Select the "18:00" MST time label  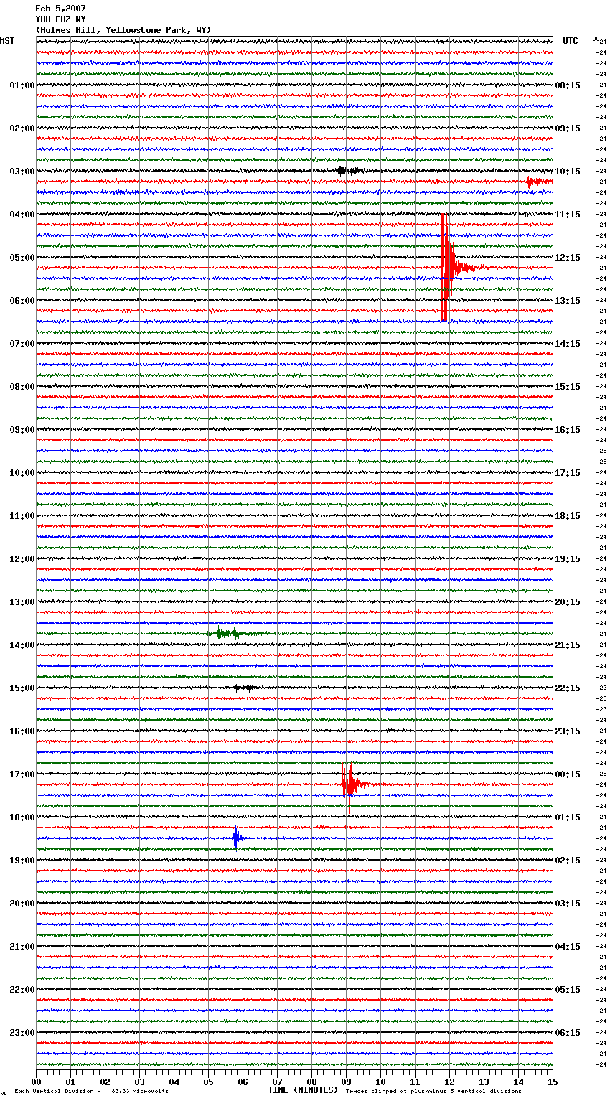tap(22, 817)
